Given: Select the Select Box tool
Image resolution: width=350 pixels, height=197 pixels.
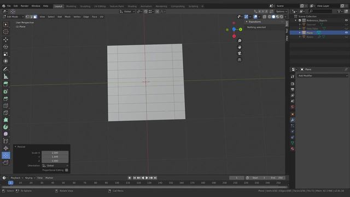Looking at the screenshot, I should point(6,24).
